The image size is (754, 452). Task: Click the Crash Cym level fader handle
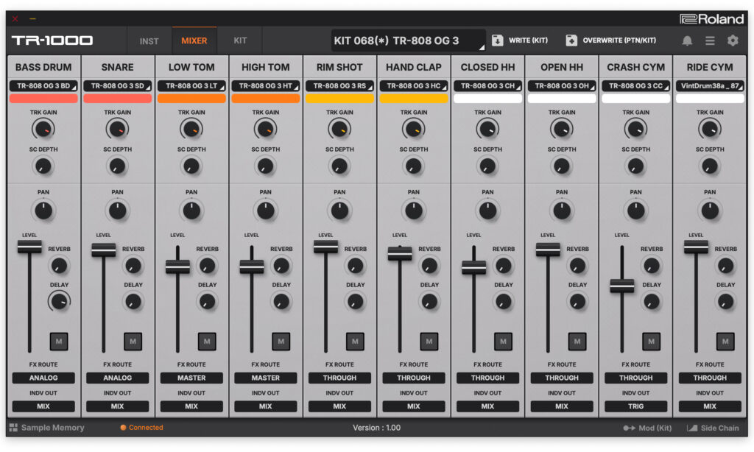[x=621, y=286]
